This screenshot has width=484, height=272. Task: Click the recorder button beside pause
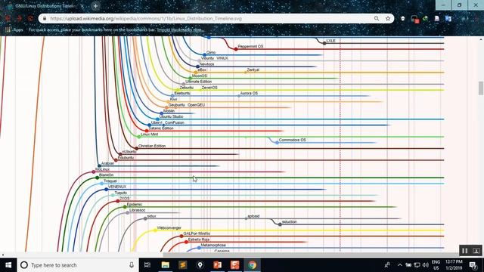pyautogui.click(x=476, y=251)
